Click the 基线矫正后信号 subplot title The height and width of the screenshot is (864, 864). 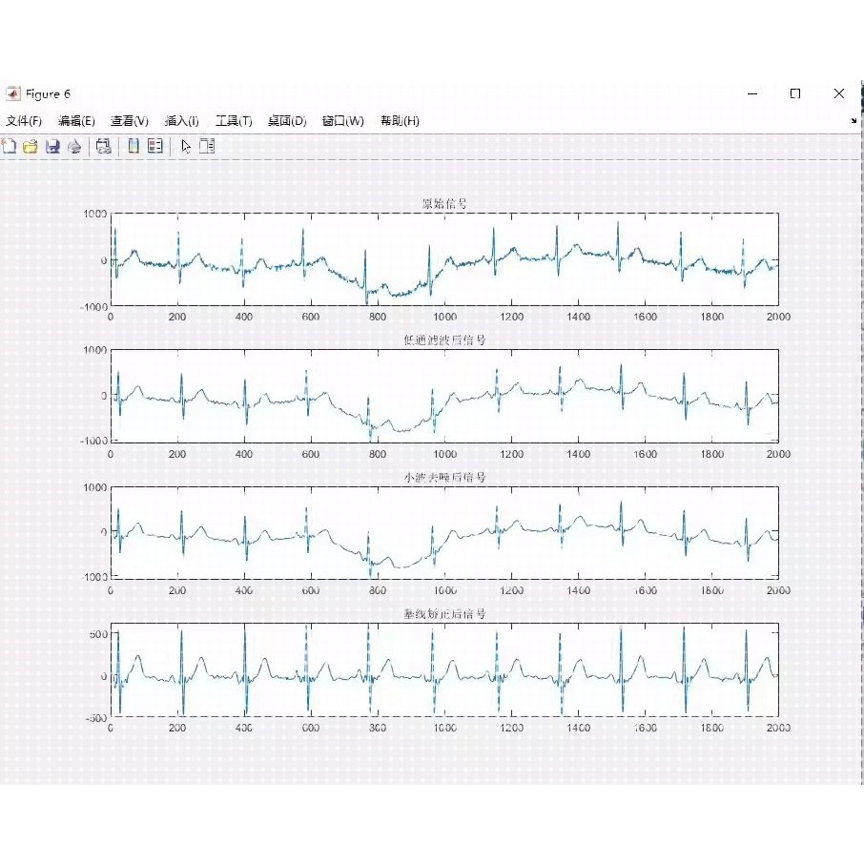coord(444,613)
